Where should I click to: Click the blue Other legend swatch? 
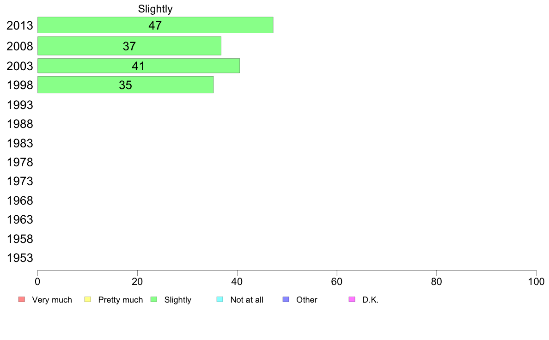pos(286,299)
